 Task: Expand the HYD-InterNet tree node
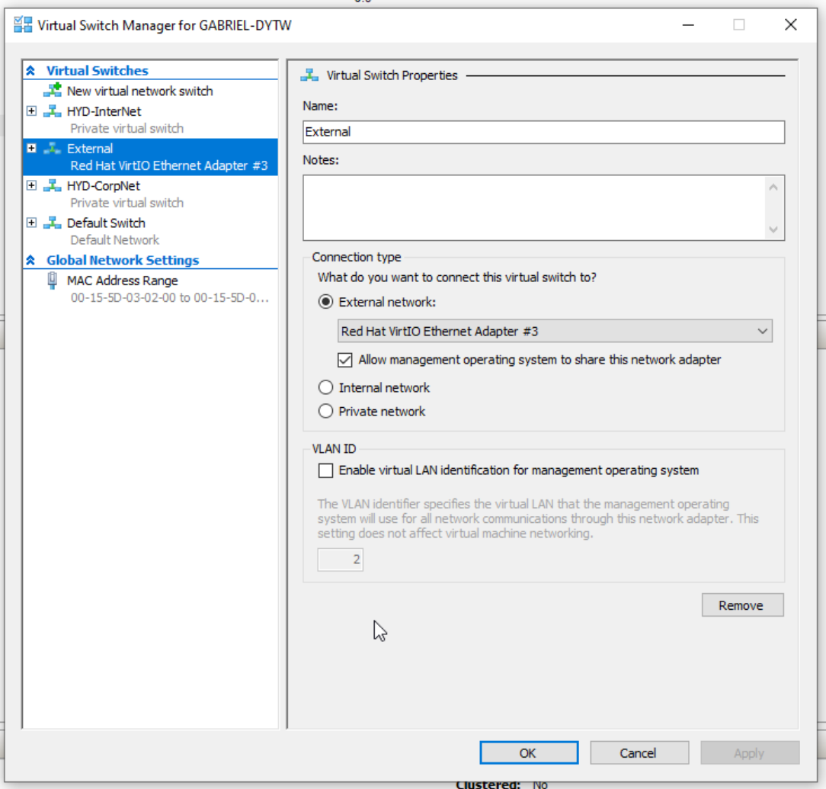tap(31, 111)
